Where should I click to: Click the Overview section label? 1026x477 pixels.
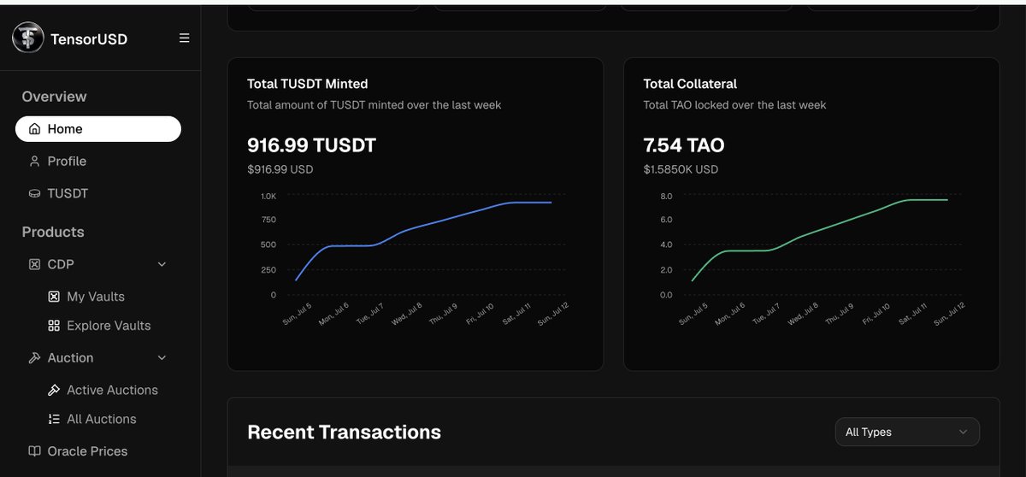point(54,97)
